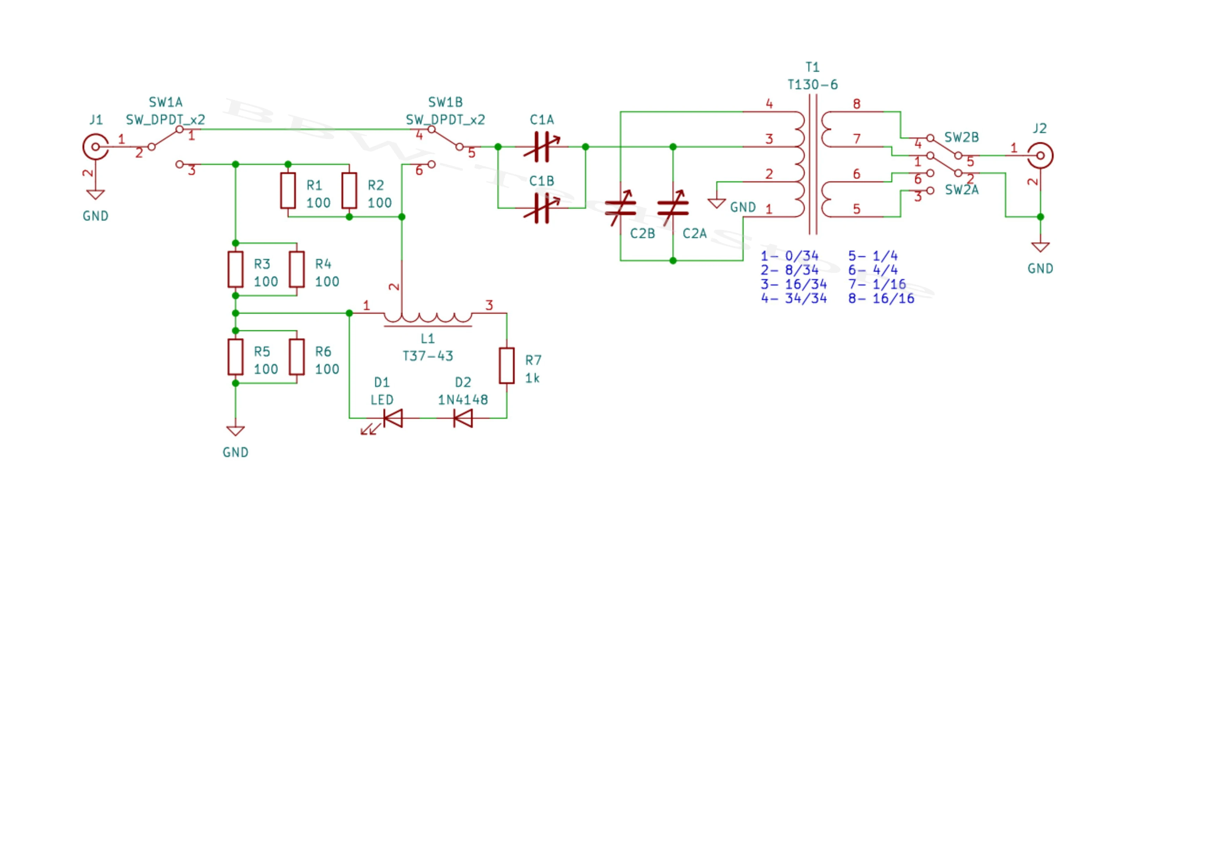Viewport: 1216px width, 860px height.
Task: Select the D2 1N4148 diode symbol
Action: tap(463, 418)
